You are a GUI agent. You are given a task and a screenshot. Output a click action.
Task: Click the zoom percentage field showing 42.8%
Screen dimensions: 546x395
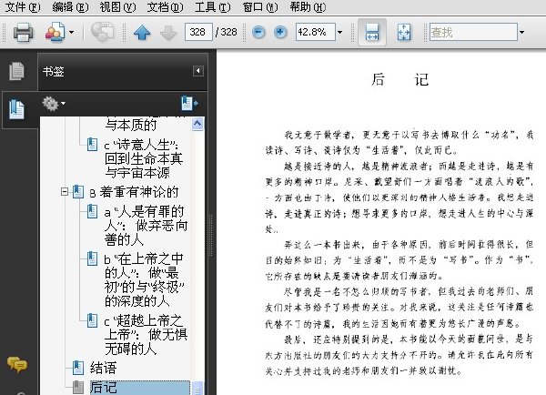point(315,32)
